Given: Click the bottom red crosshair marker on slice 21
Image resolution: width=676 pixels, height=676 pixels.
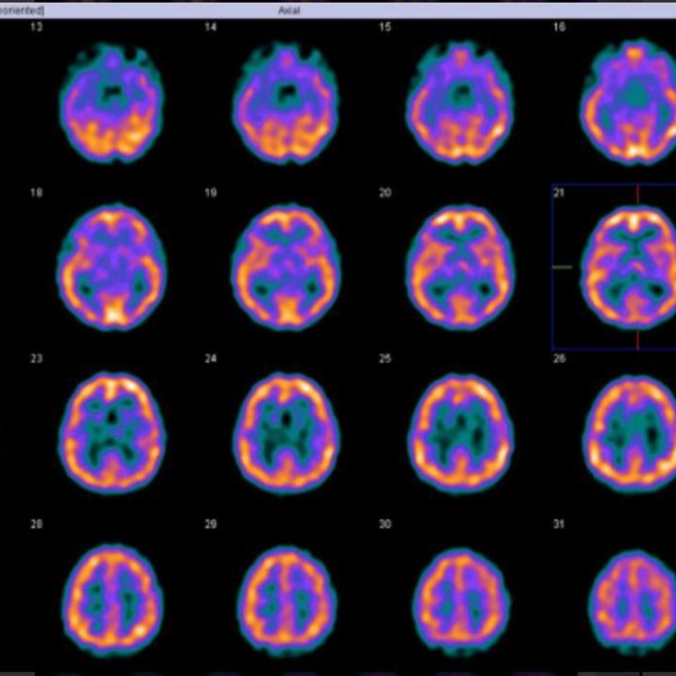Looking at the screenshot, I should tap(637, 340).
